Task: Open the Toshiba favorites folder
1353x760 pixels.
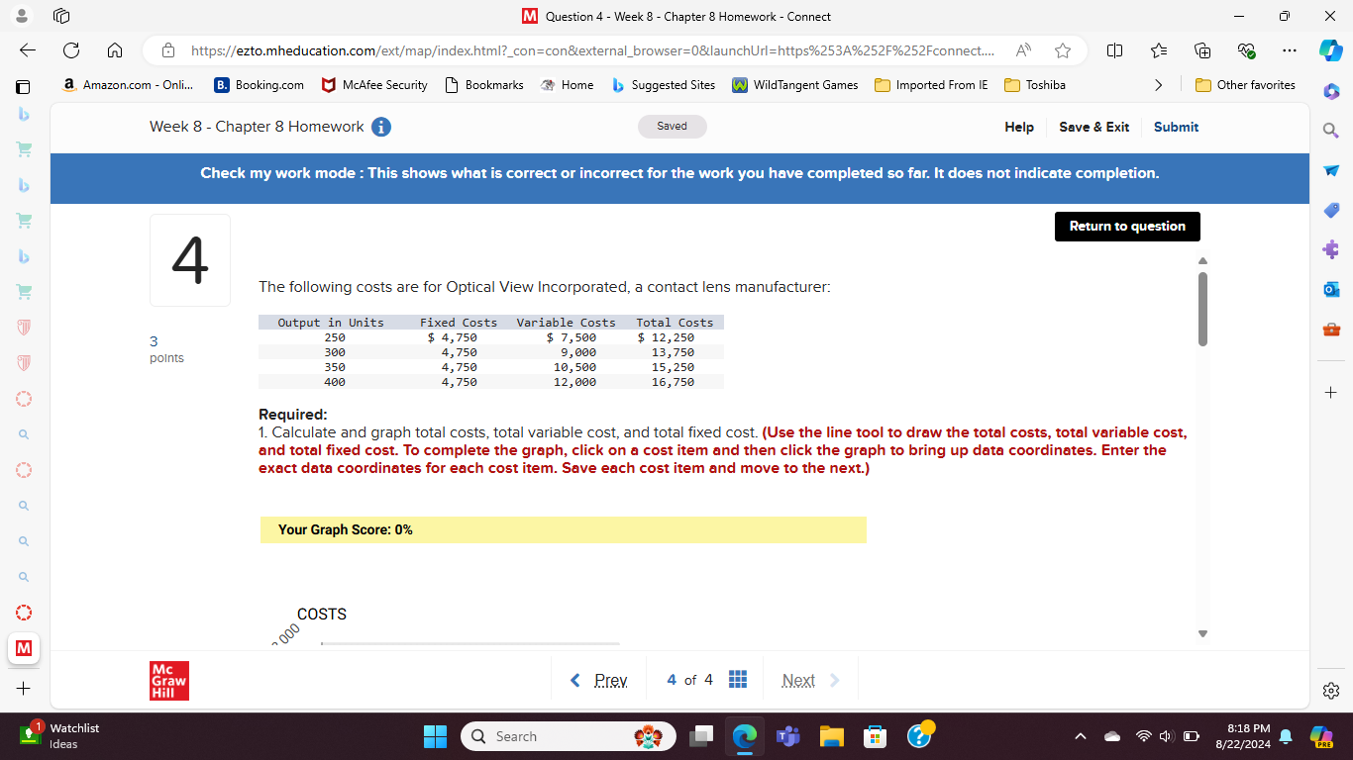Action: tap(1035, 85)
